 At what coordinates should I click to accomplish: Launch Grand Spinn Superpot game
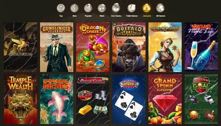point(165,99)
